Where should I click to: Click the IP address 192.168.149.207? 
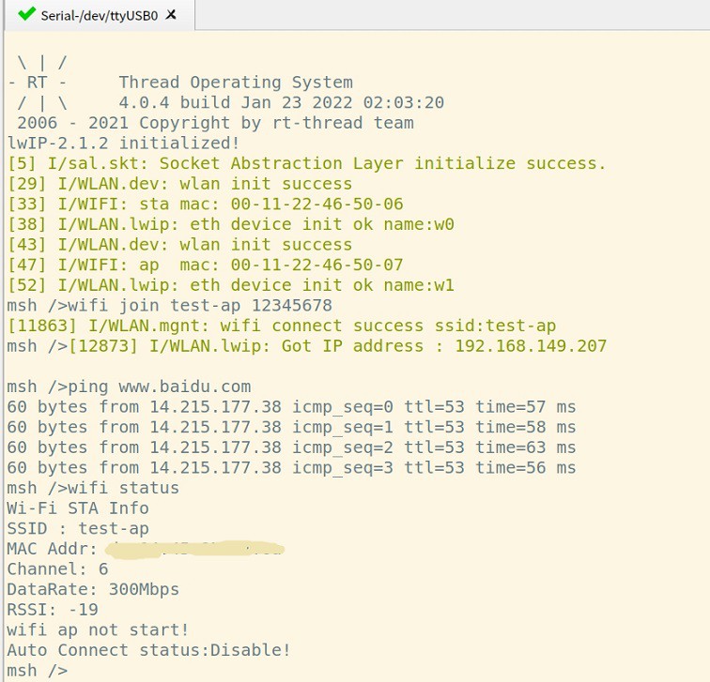[531, 346]
